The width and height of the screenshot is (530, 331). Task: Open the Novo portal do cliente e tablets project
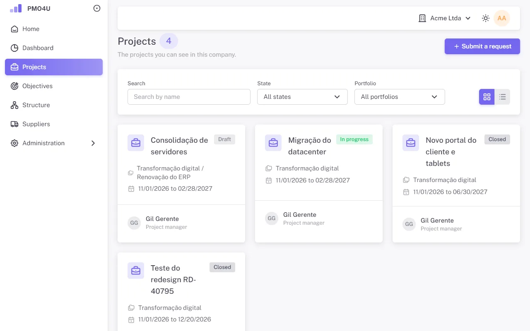[x=451, y=152]
